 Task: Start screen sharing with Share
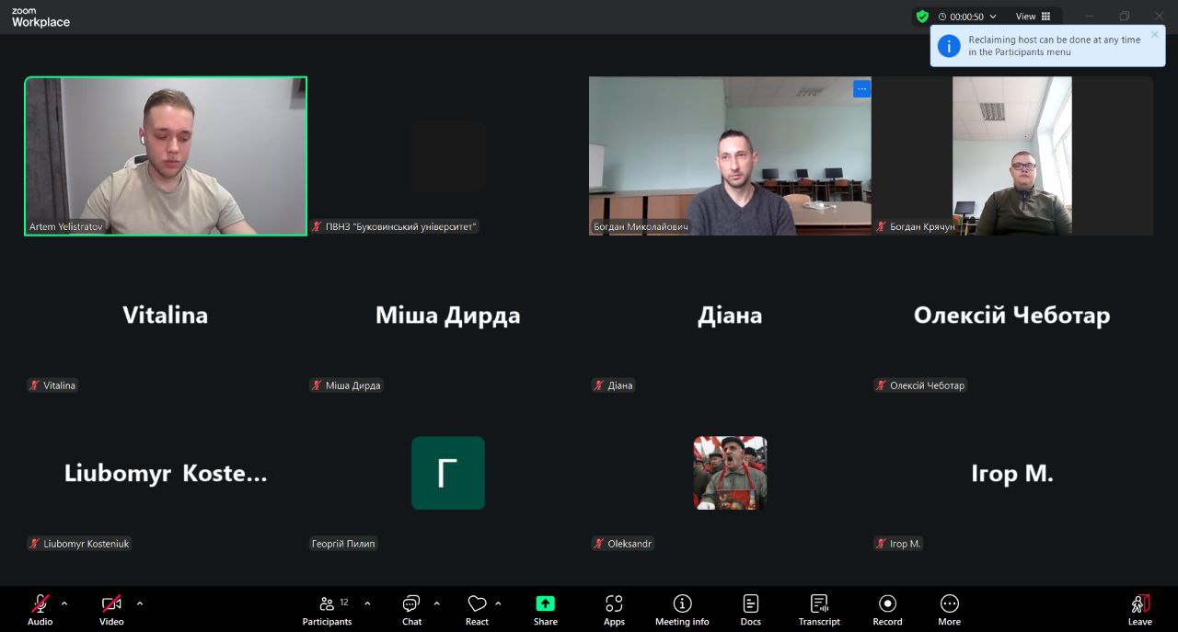545,609
